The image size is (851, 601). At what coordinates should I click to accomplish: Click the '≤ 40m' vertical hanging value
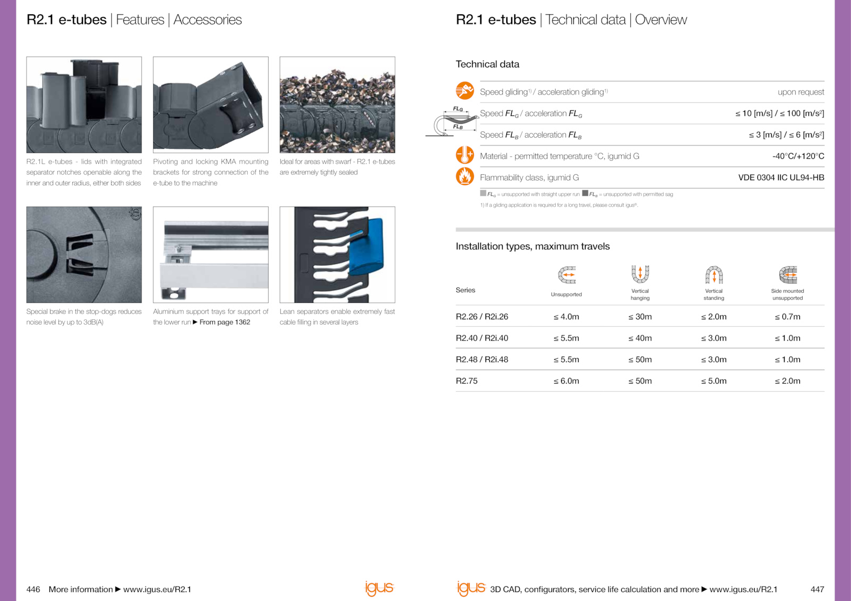click(640, 338)
